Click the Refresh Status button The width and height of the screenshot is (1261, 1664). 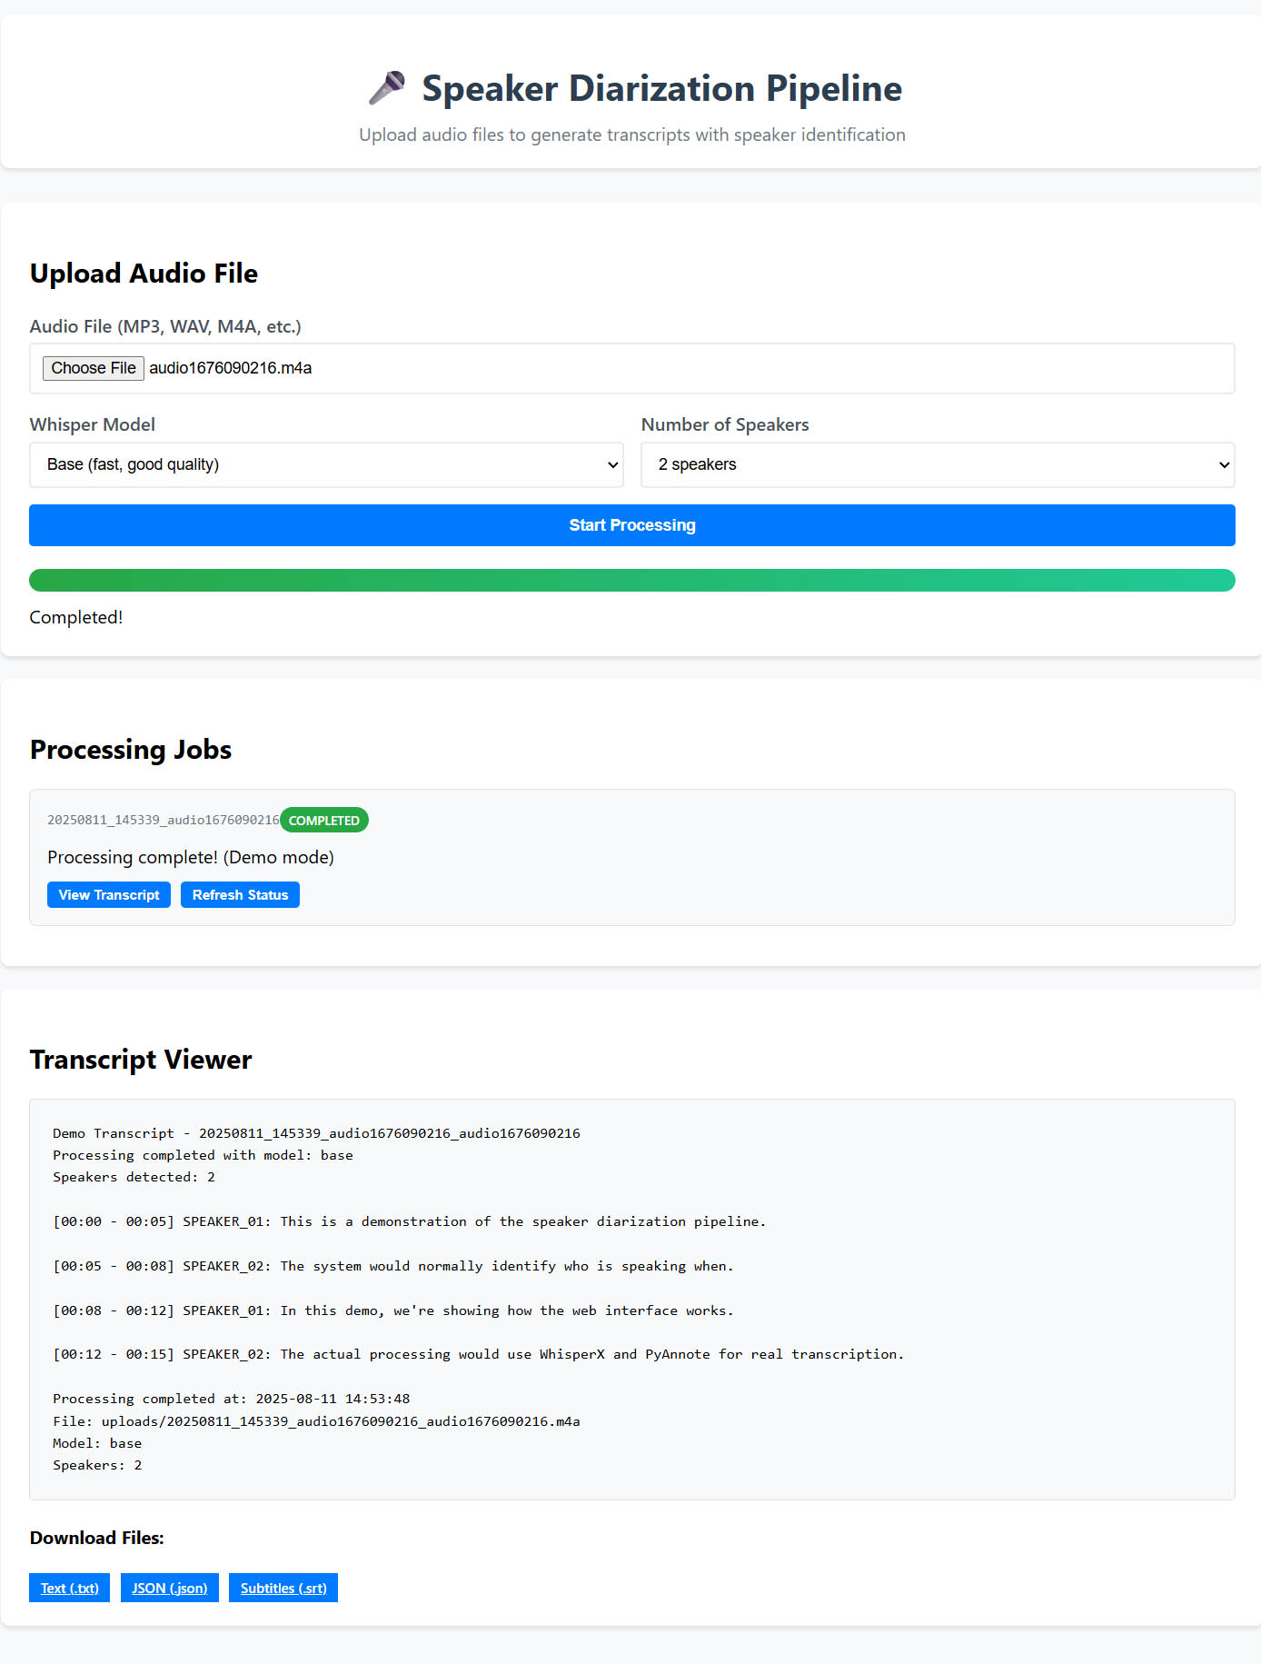coord(240,894)
